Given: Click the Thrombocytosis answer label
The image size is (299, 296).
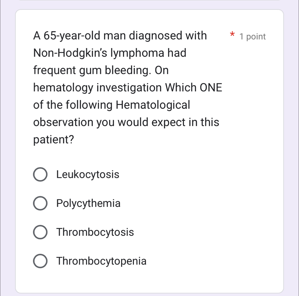Looking at the screenshot, I should point(95,232).
